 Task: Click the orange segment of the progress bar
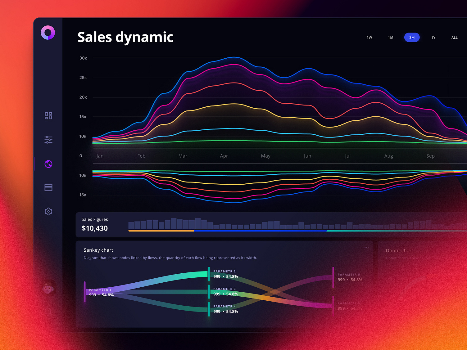click(x=161, y=231)
